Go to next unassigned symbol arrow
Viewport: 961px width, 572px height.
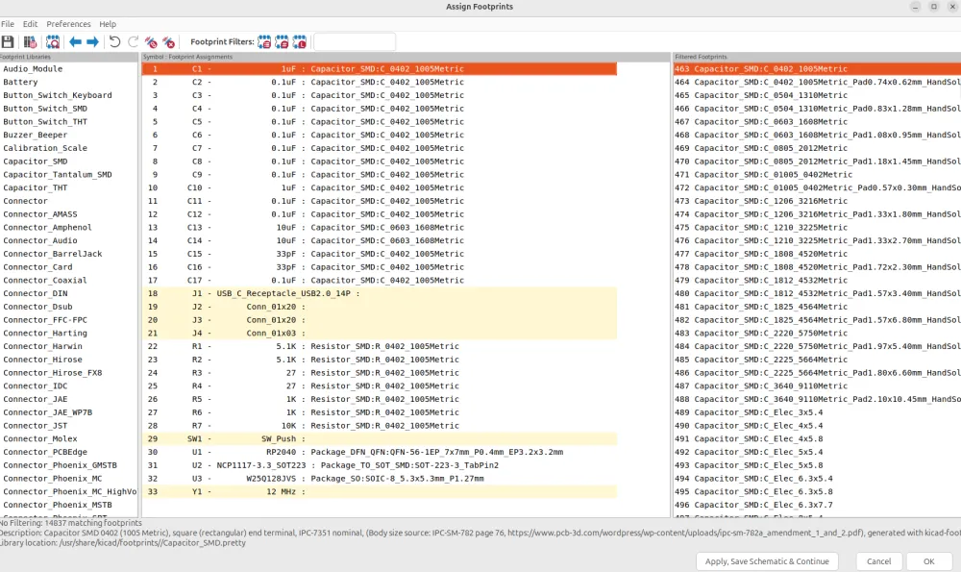tap(93, 42)
